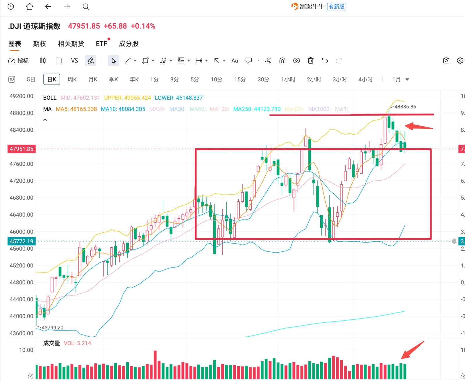Click the magnet snap icon
This screenshot has height=382, width=465.
(282, 60)
